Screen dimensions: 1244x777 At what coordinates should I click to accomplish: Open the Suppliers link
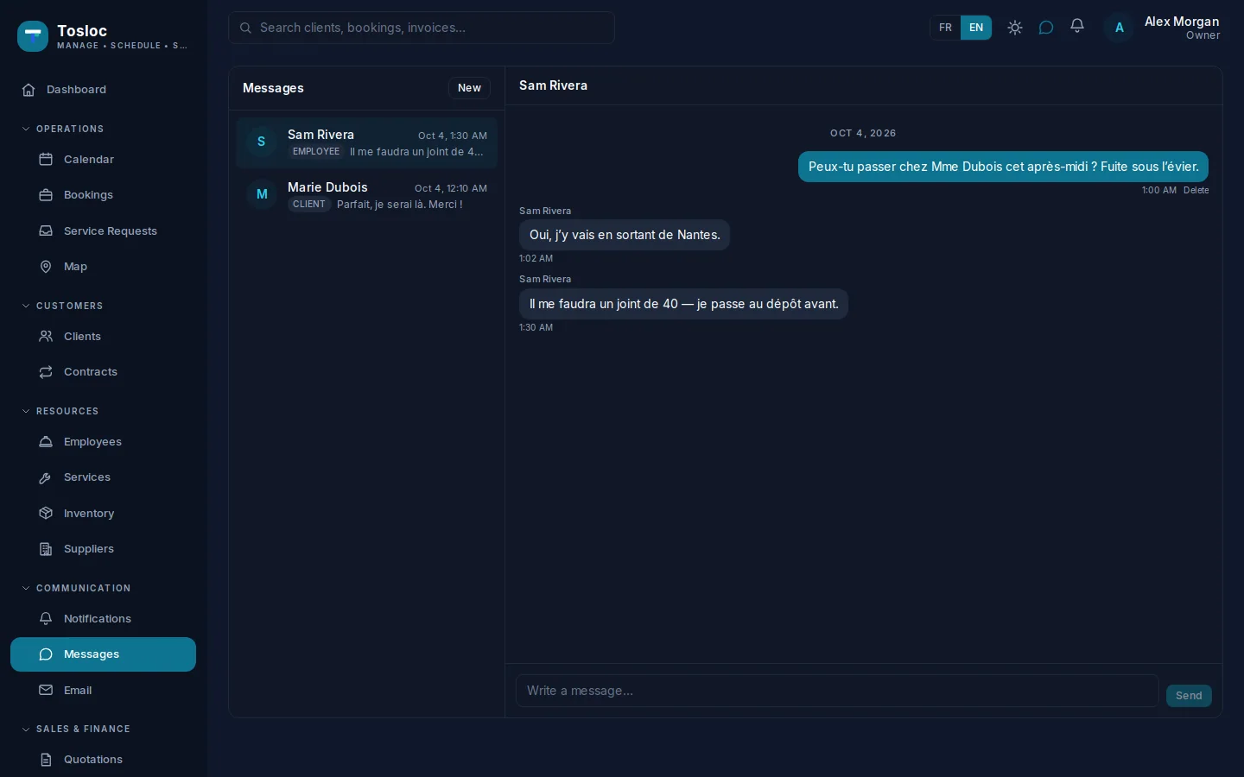click(103, 549)
